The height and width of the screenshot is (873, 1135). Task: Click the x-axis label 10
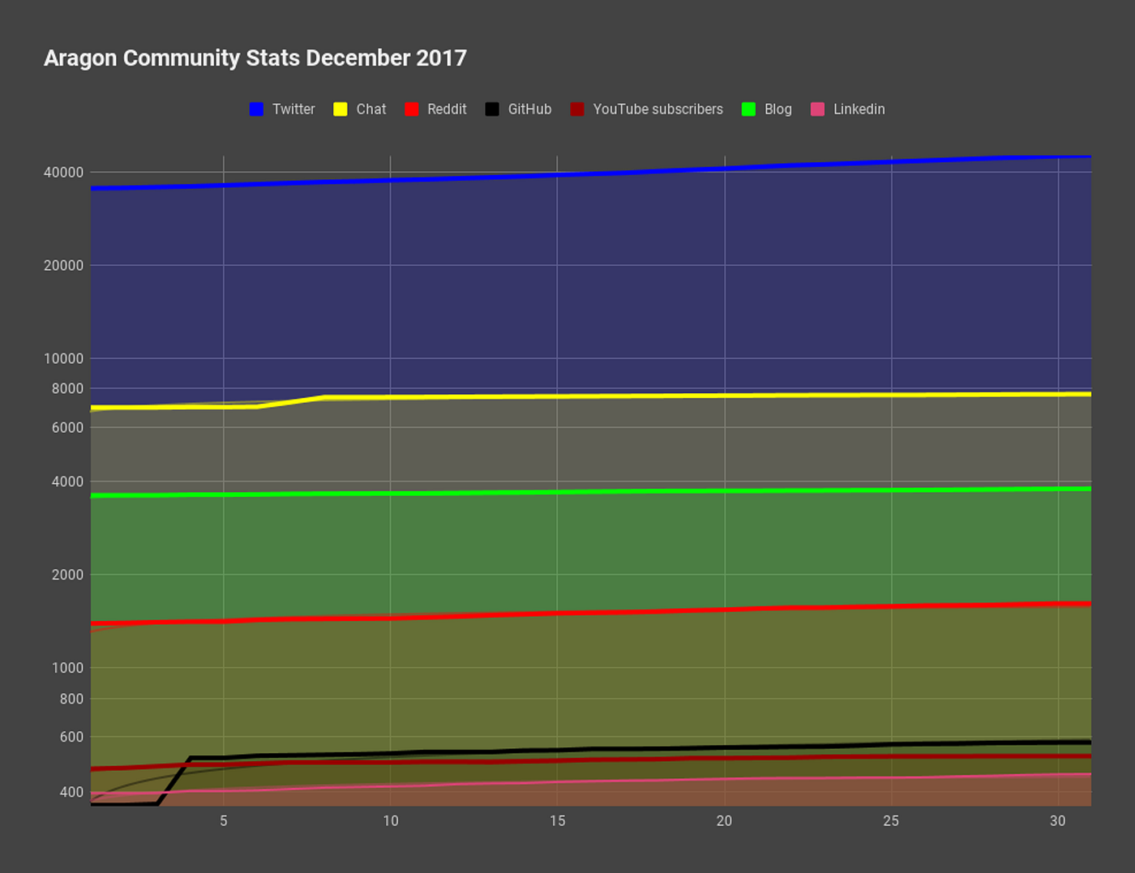[391, 821]
